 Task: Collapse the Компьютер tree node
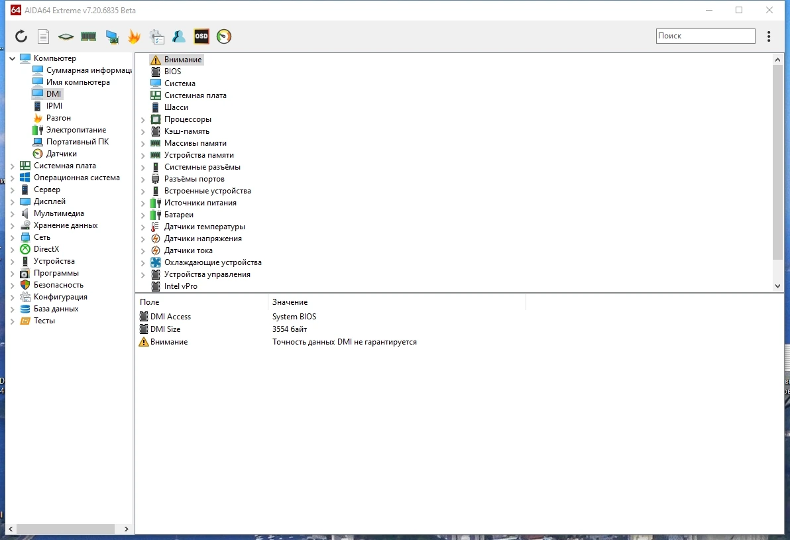click(x=12, y=58)
